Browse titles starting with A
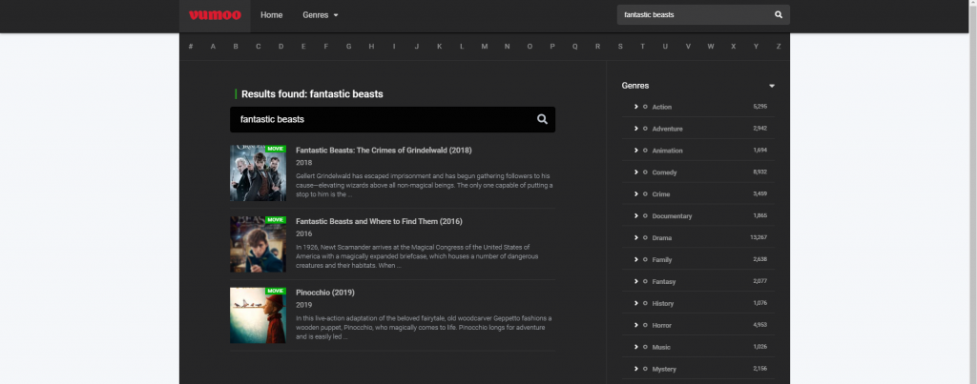977x384 pixels. tap(213, 47)
